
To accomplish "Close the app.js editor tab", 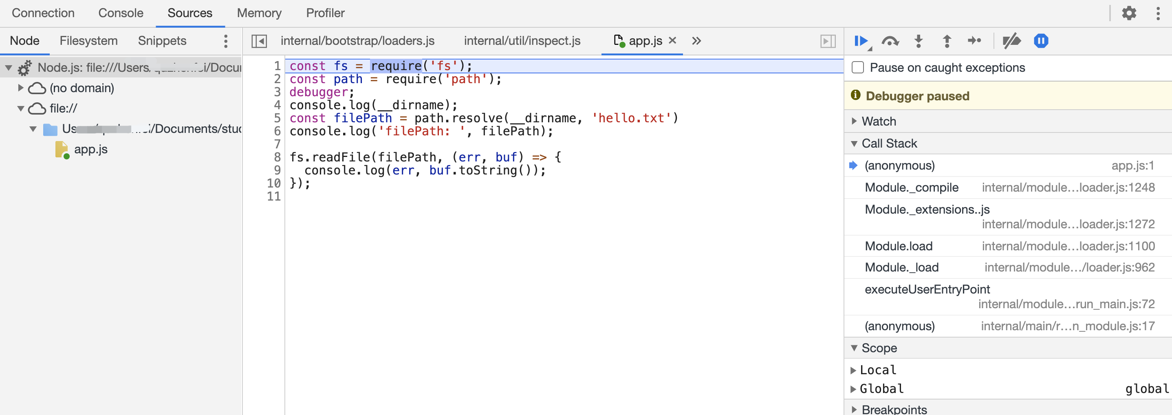I will (x=672, y=40).
